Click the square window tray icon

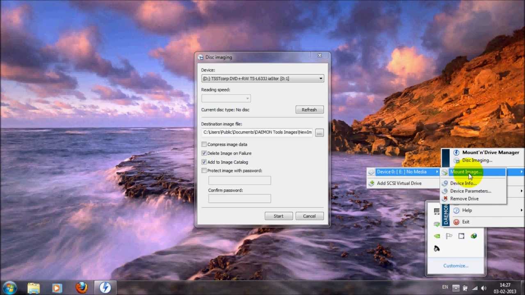coord(461,236)
